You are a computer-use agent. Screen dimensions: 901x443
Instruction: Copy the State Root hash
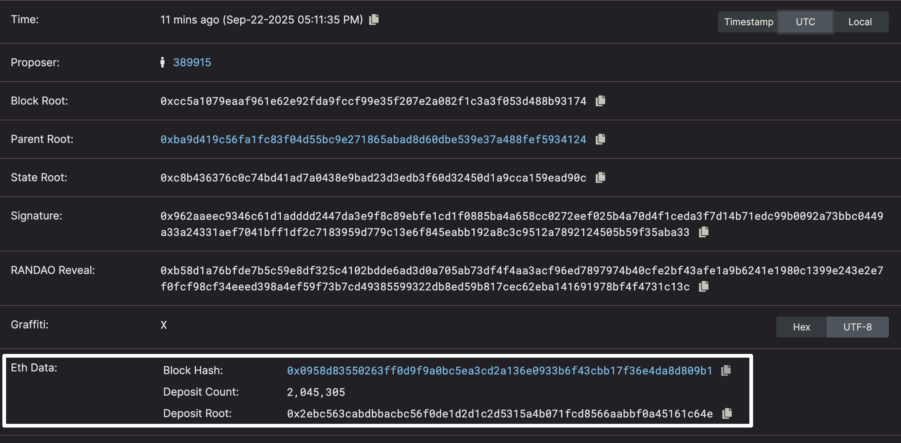pyautogui.click(x=600, y=177)
